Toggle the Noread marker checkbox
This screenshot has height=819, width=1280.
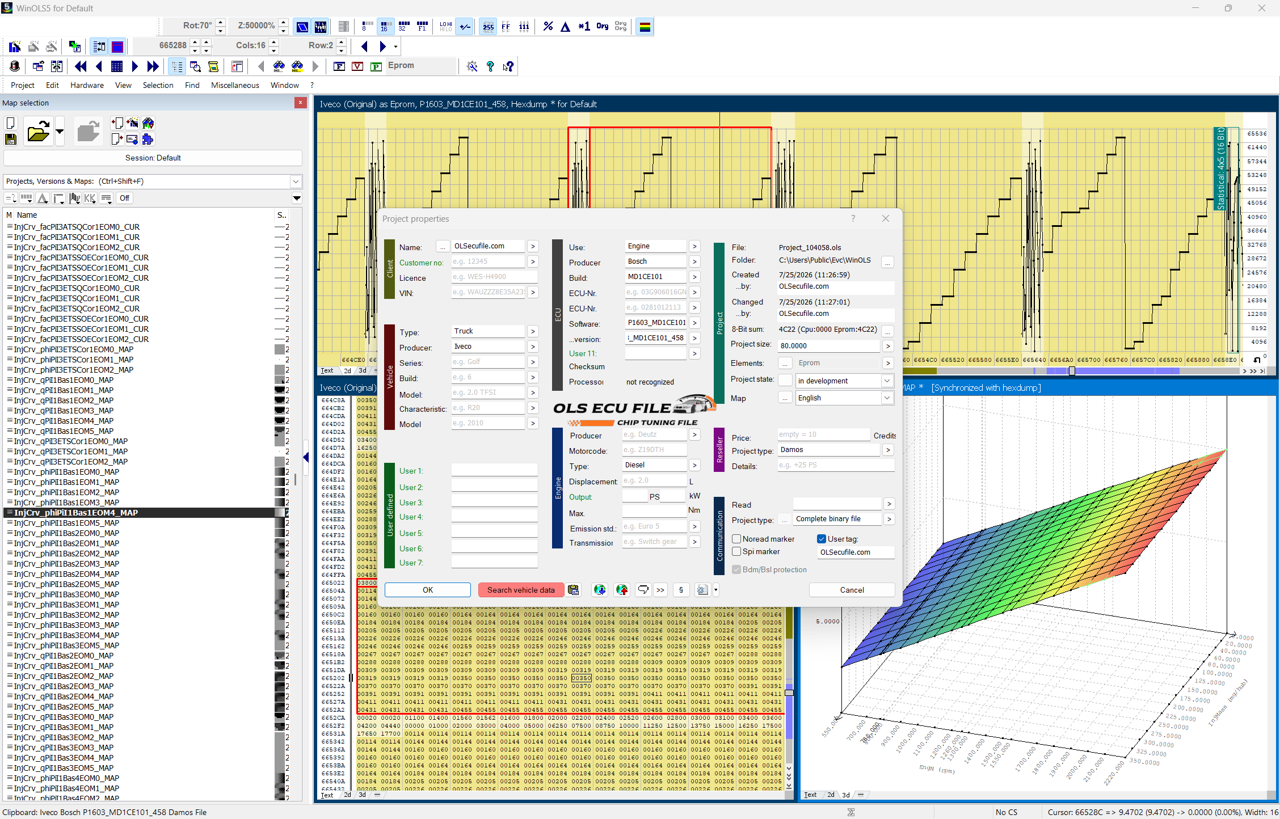[736, 539]
